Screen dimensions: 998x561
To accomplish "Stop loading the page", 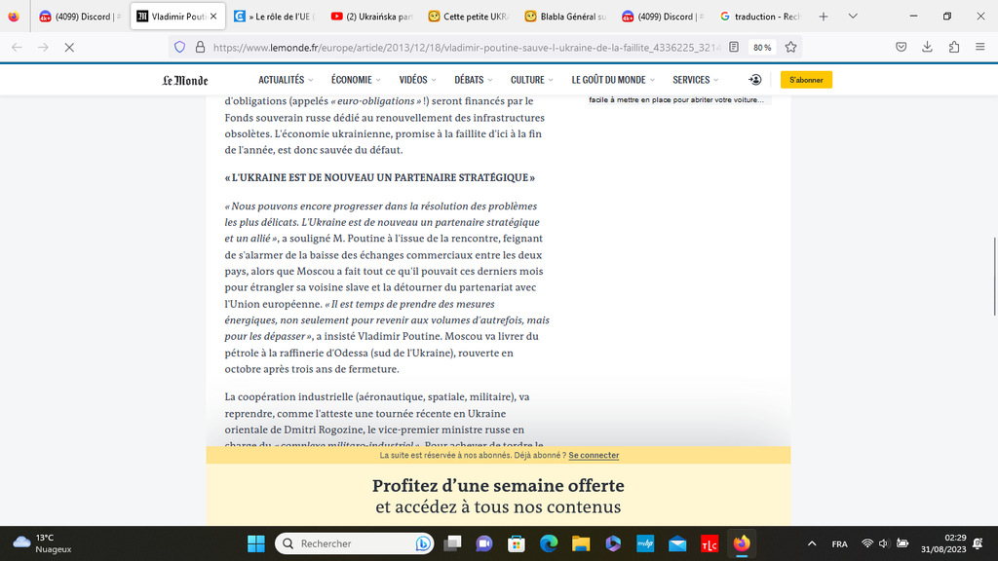I will click(x=69, y=47).
